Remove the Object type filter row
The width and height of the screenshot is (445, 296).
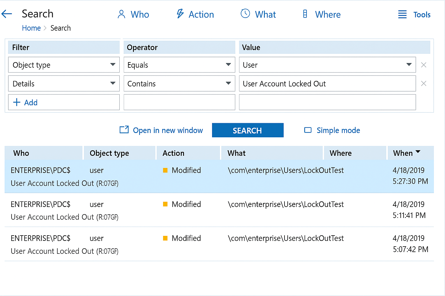click(424, 65)
